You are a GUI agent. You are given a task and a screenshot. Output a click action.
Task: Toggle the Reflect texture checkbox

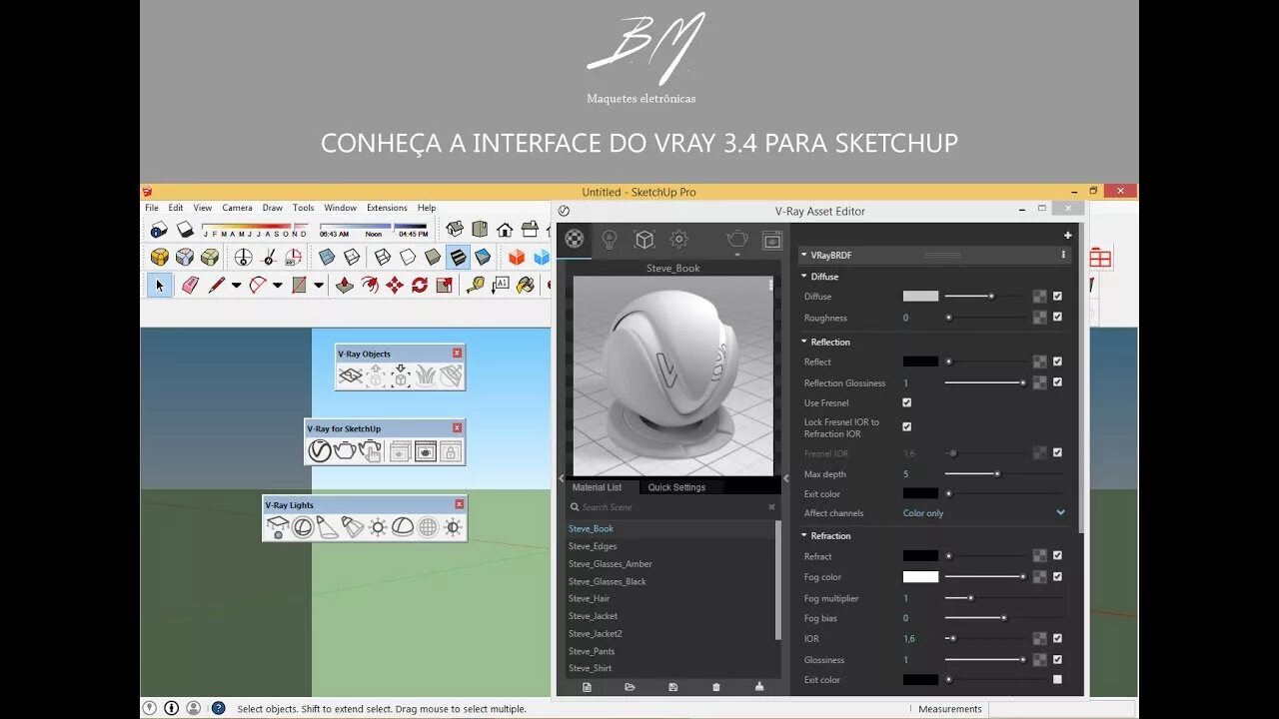pos(1057,361)
